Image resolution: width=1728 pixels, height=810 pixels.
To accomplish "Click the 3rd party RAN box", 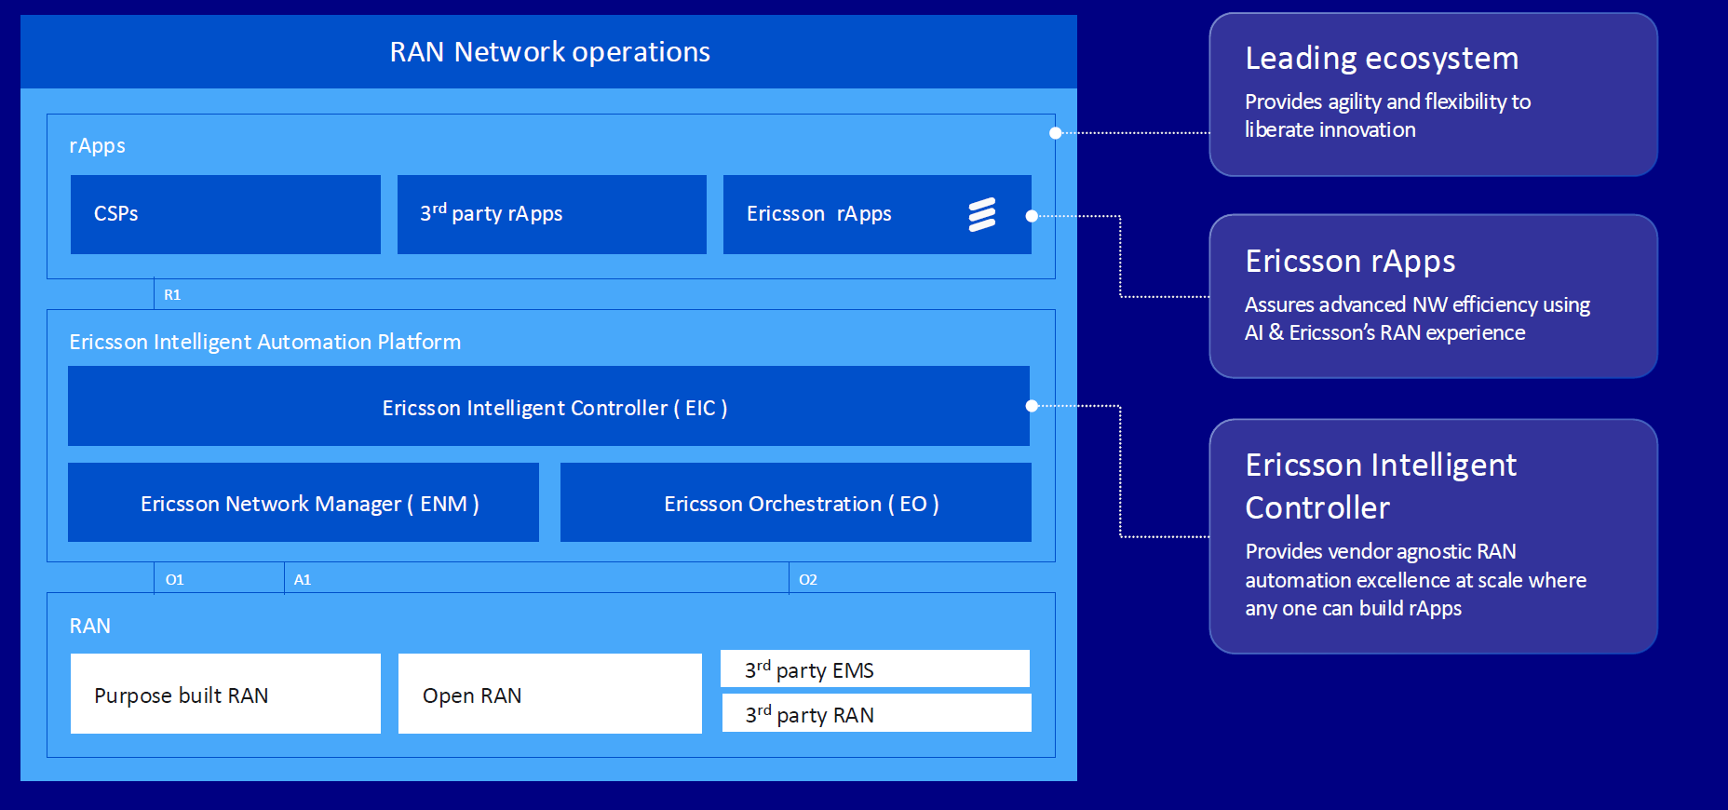I will pyautogui.click(x=875, y=714).
